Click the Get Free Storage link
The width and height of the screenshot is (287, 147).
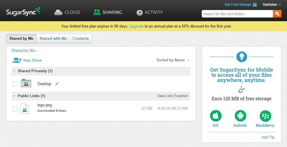pos(238,5)
